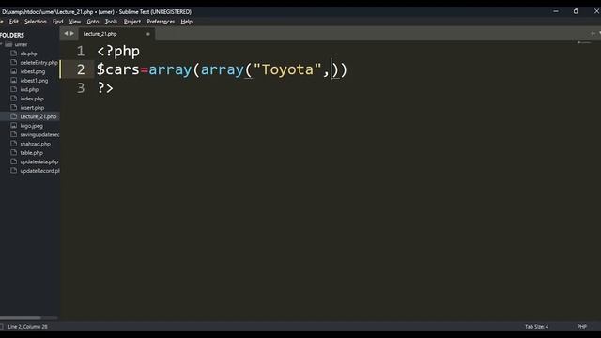This screenshot has width=601, height=338.
Task: Click the folder icon beside umer
Action: pyautogui.click(x=8, y=44)
